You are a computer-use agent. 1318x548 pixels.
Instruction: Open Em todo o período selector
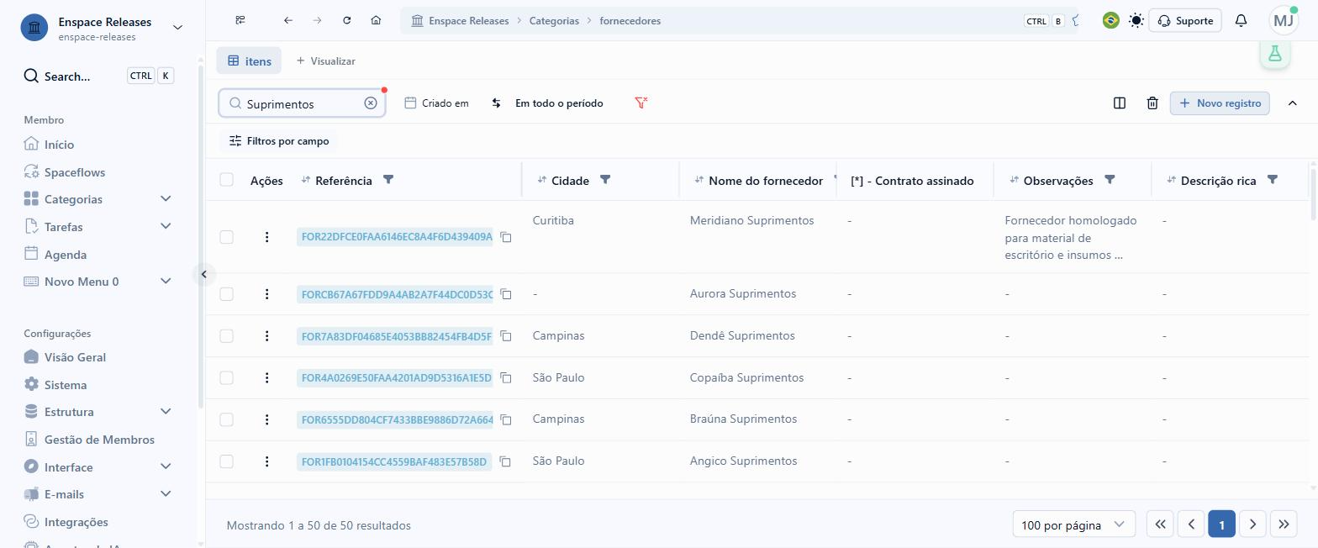559,103
